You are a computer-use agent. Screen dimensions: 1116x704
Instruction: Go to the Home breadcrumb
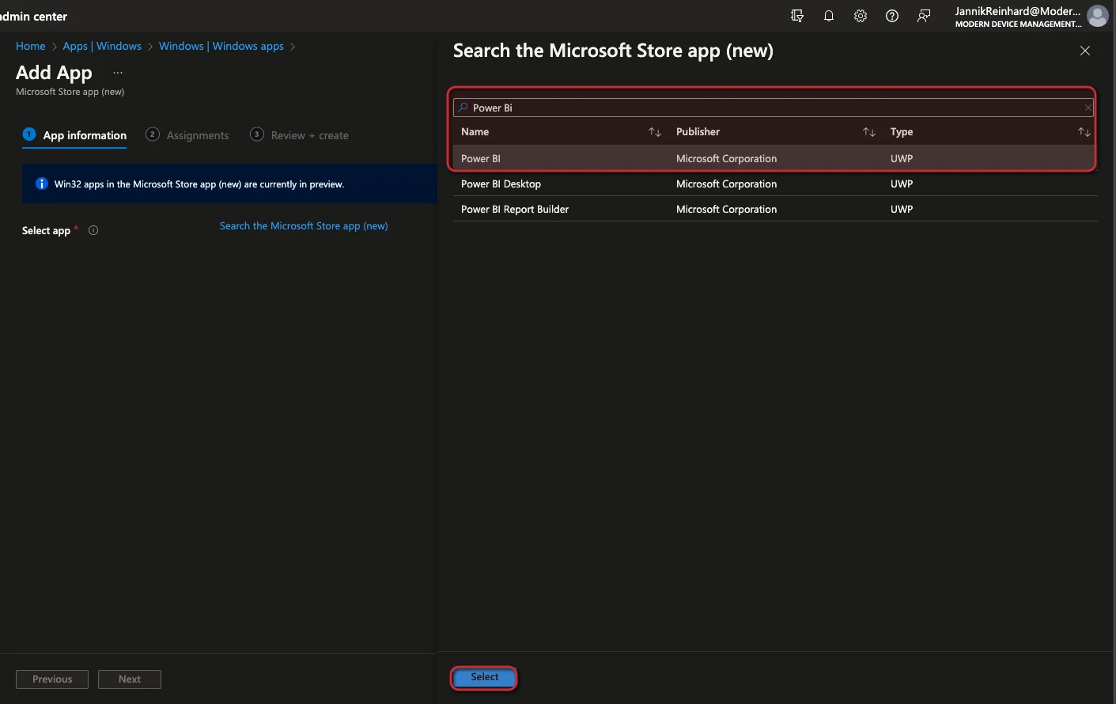(31, 46)
